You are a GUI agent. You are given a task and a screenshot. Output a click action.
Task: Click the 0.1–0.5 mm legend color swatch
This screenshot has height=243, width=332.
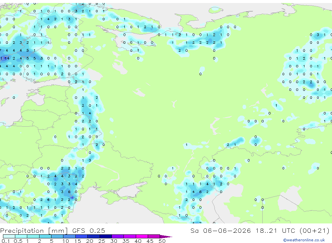[9, 236]
